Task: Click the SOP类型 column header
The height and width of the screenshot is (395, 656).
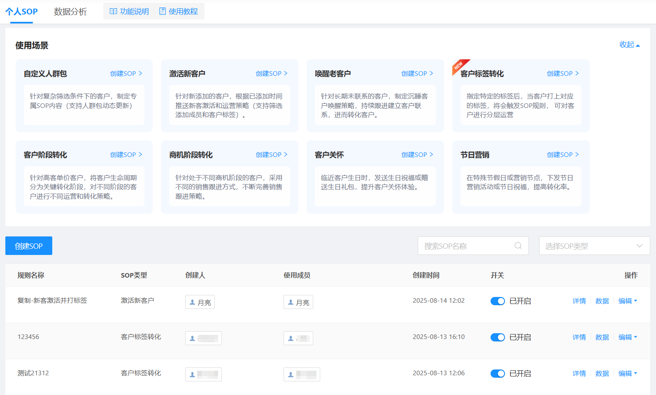Action: [134, 275]
